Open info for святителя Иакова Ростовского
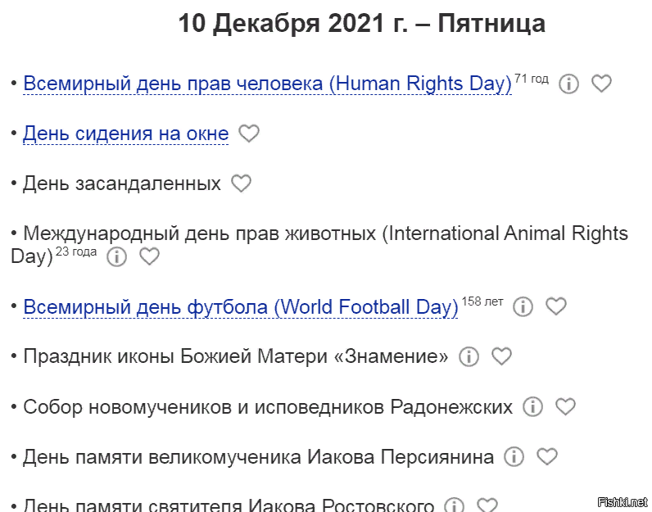Image resolution: width=652 pixels, height=512 pixels. point(454,505)
